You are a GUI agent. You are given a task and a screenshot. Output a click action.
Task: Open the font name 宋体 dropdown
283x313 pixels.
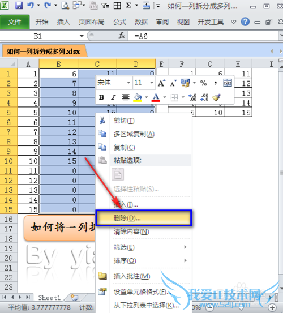128,83
